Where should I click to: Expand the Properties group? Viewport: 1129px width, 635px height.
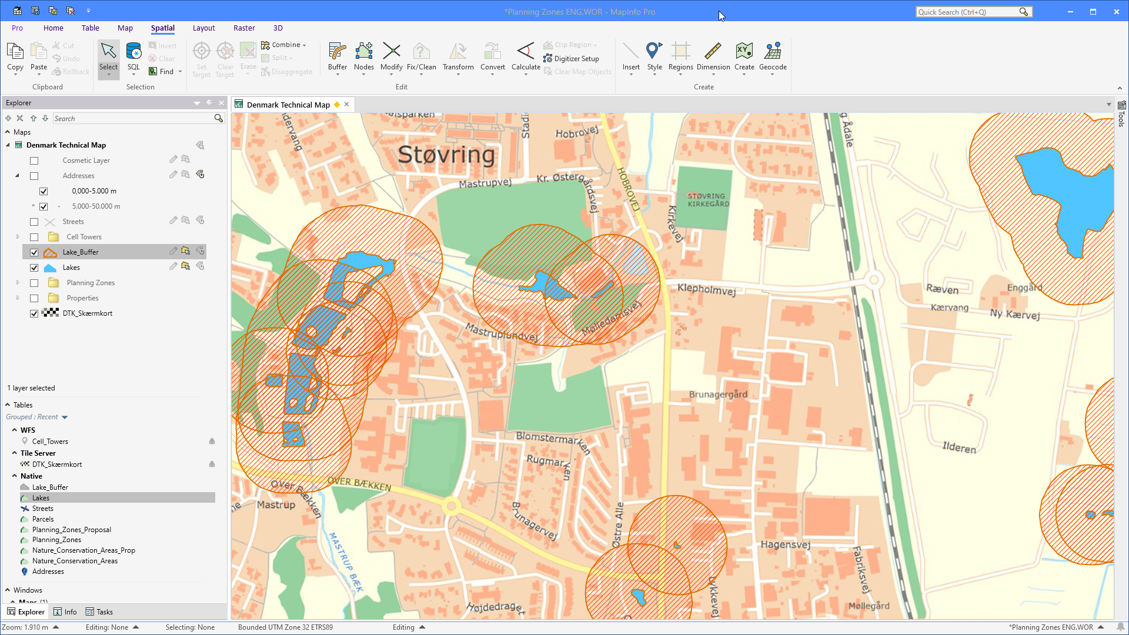18,298
